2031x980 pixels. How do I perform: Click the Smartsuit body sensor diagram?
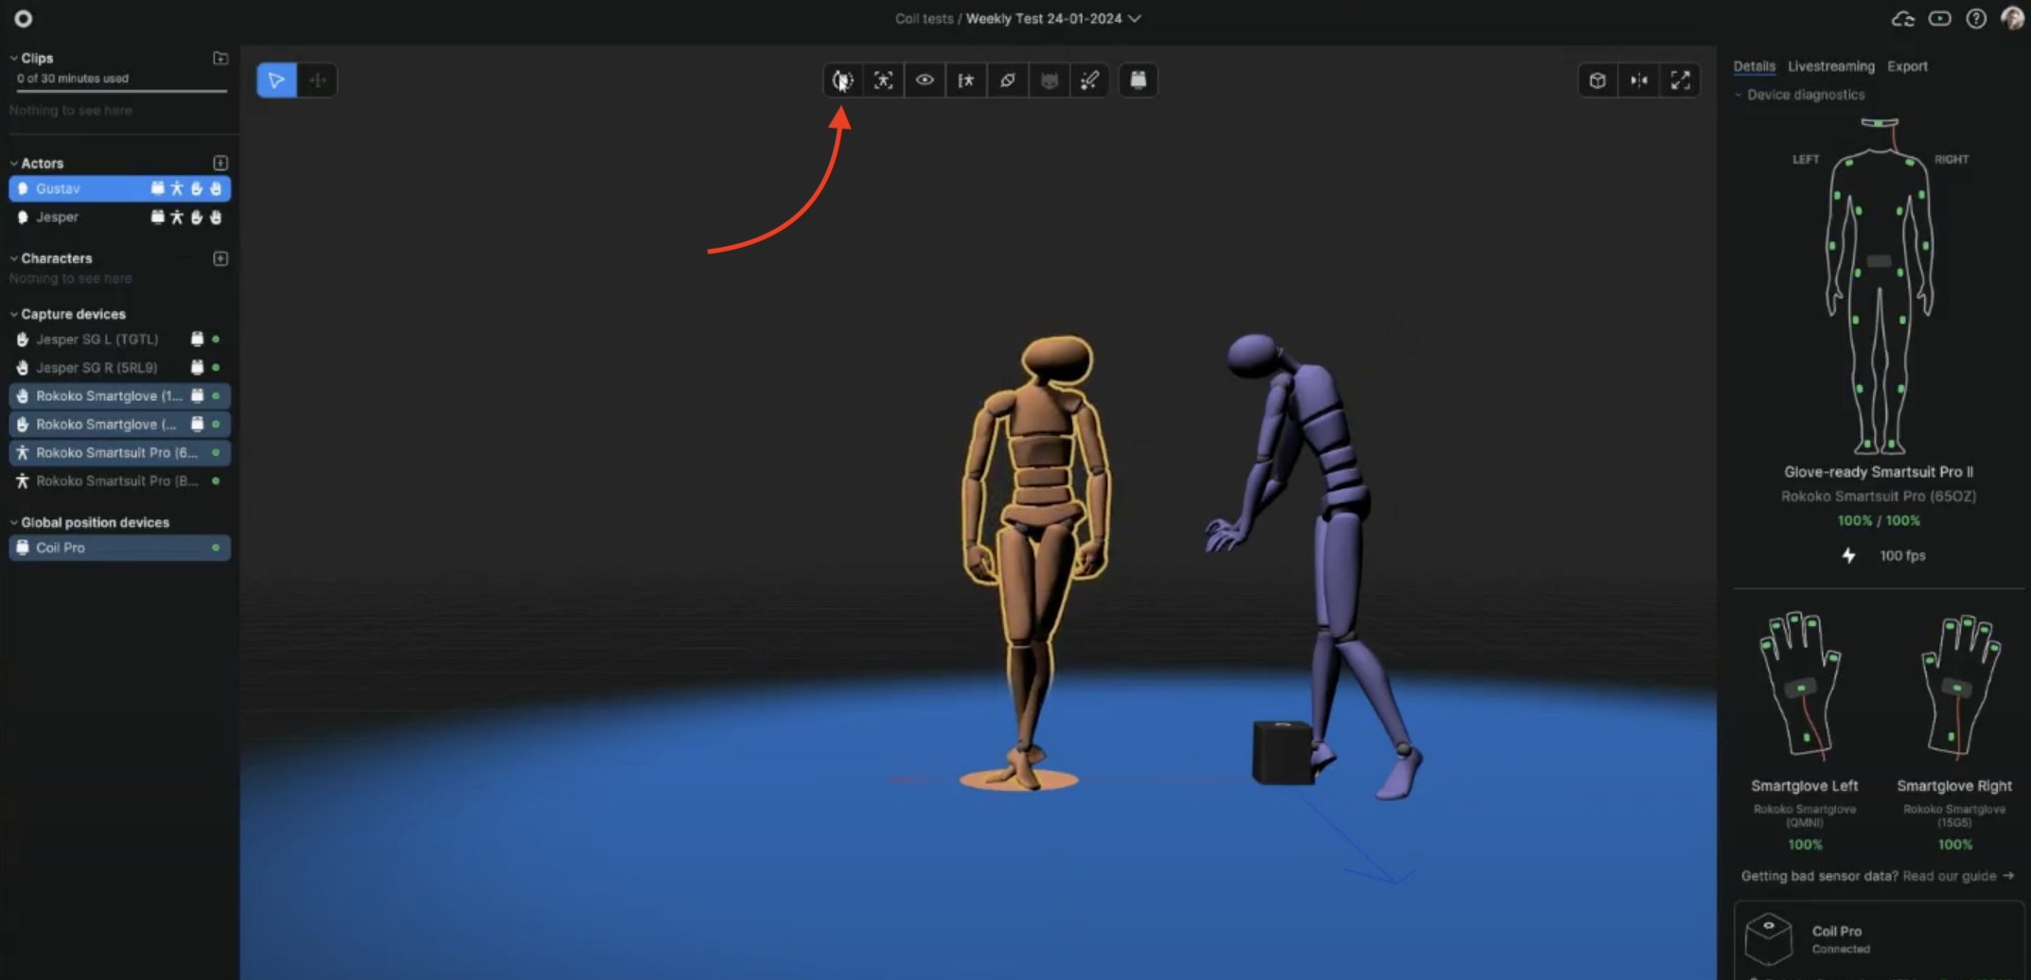(x=1879, y=286)
